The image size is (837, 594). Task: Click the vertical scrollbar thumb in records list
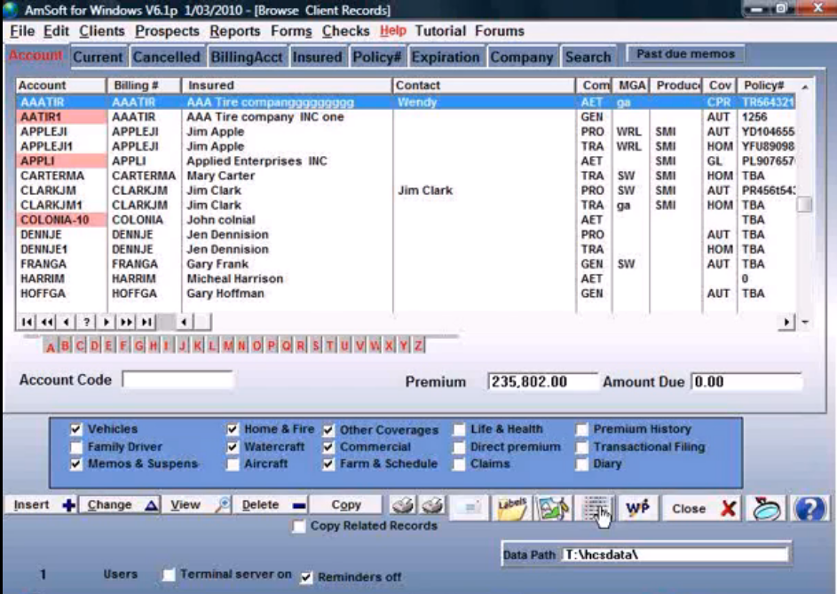(803, 205)
